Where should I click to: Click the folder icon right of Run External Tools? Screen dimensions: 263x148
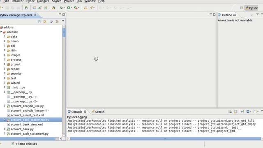pyautogui.click(x=85, y=8)
